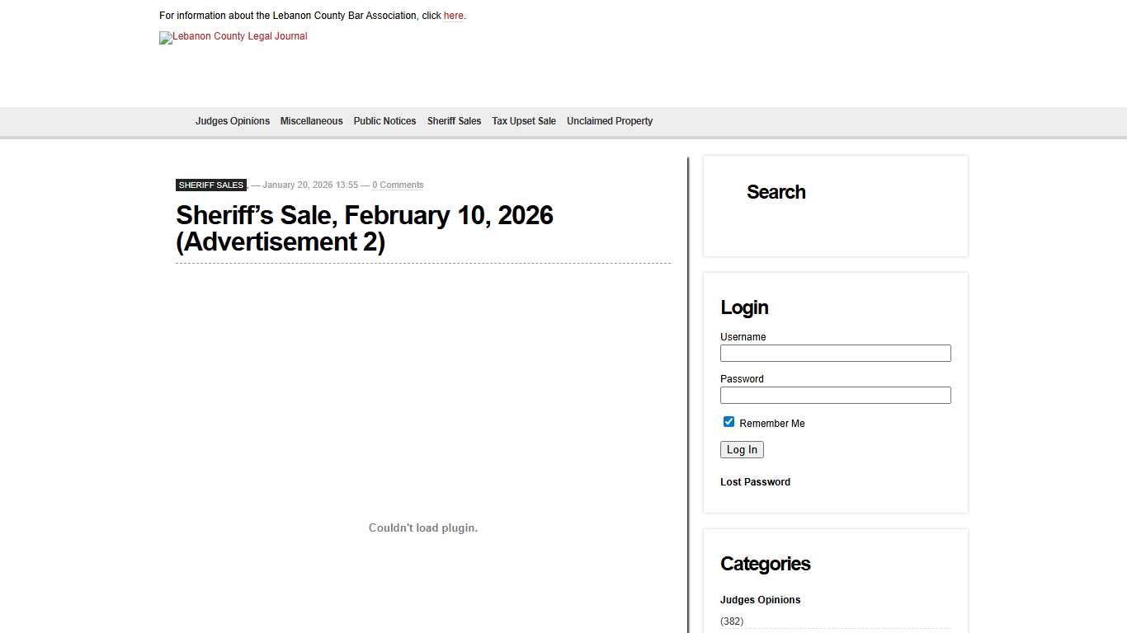Viewport: 1127px width, 633px height.
Task: Open Public Notices in the navigation bar
Action: (384, 121)
